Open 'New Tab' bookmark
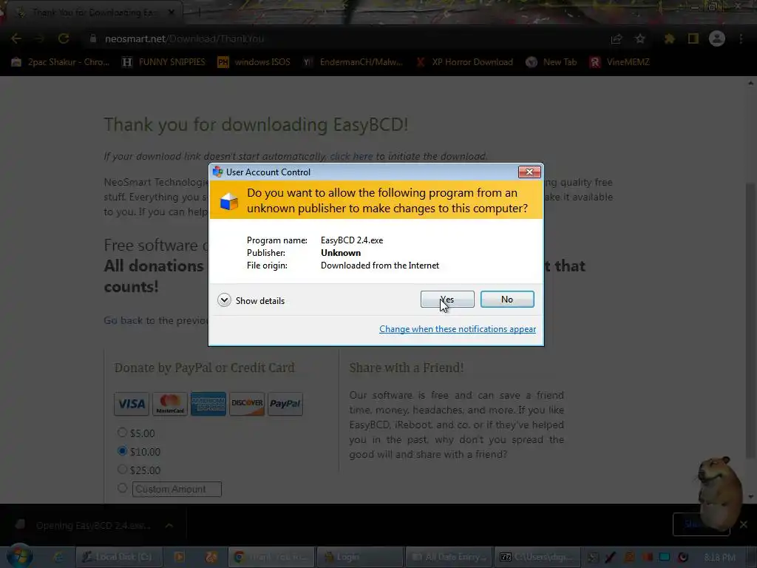 tap(551, 62)
